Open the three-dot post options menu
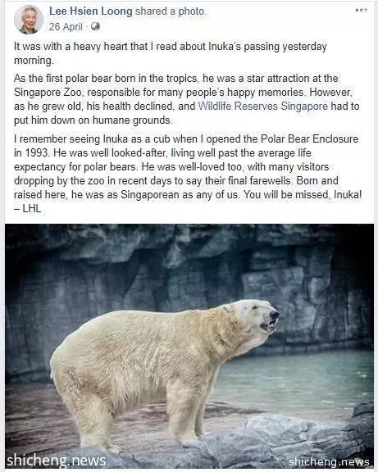This screenshot has width=378, height=472. pyautogui.click(x=362, y=10)
